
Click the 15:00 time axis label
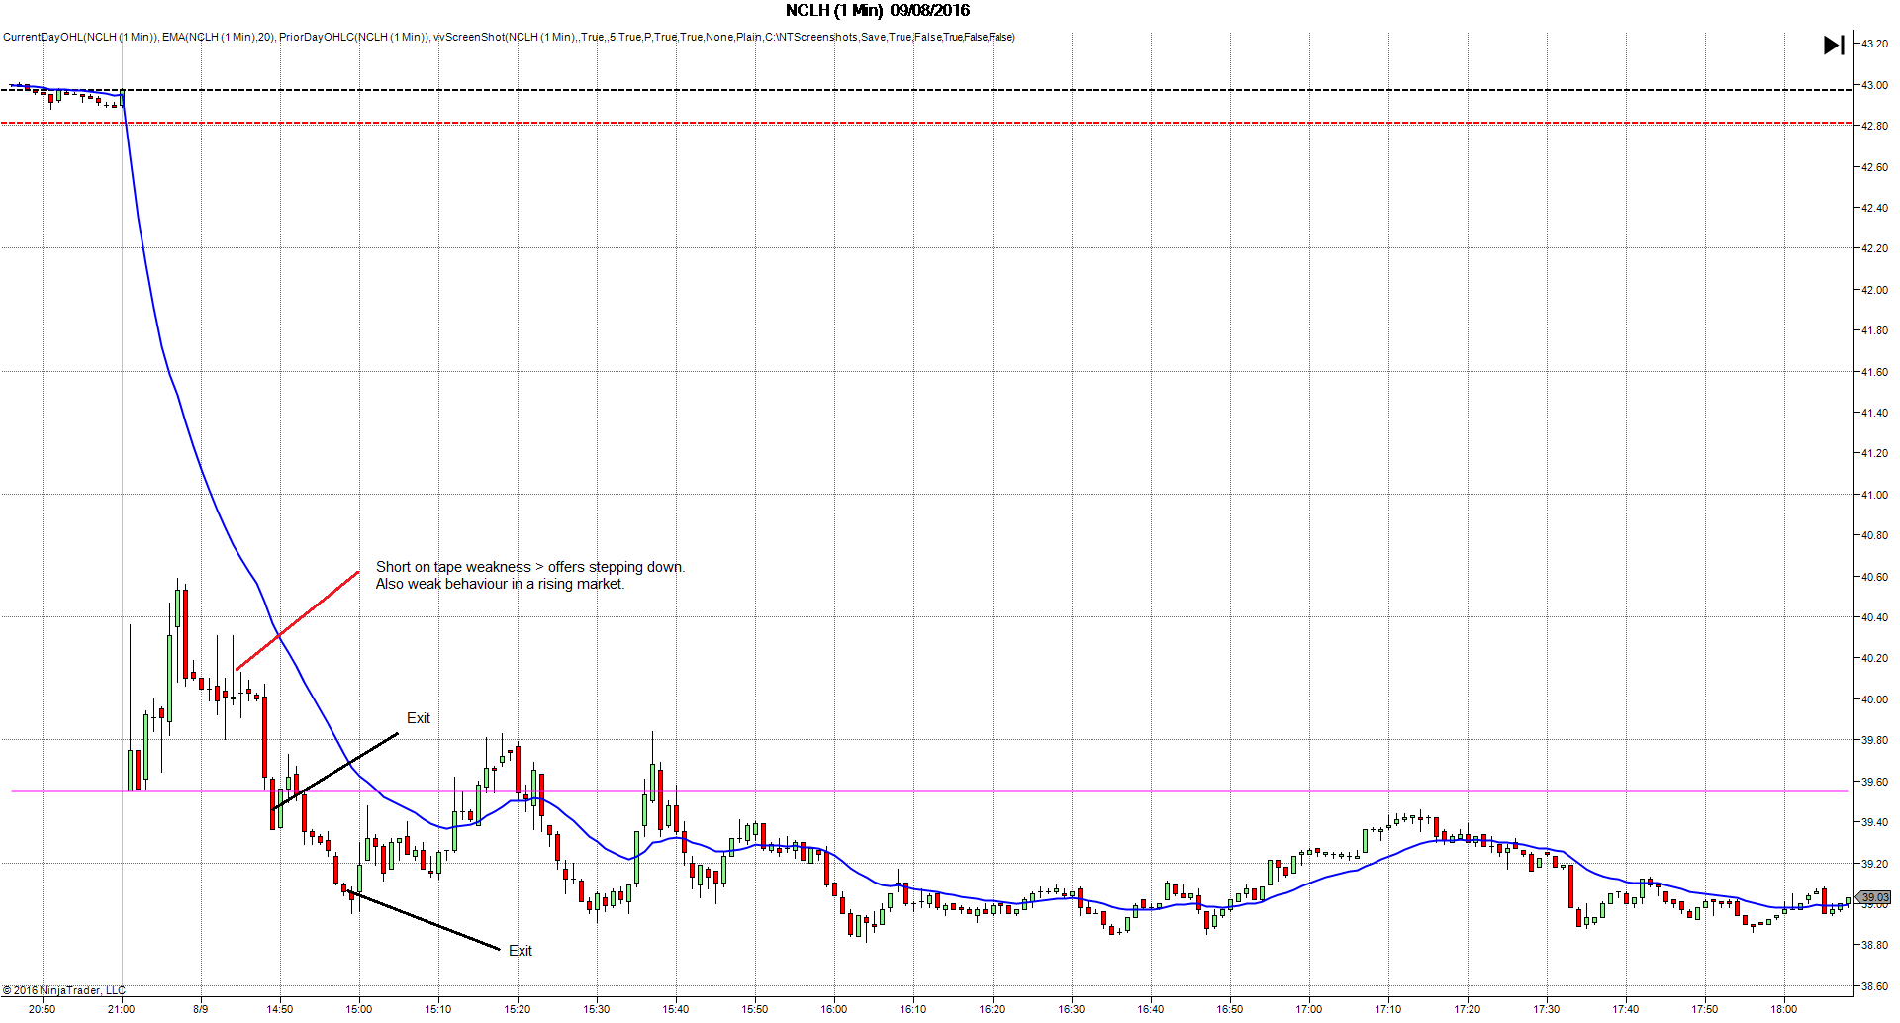point(359,1009)
